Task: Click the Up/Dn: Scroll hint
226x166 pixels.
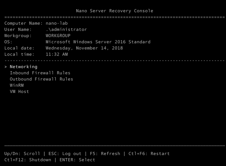Action: pyautogui.click(x=22, y=154)
